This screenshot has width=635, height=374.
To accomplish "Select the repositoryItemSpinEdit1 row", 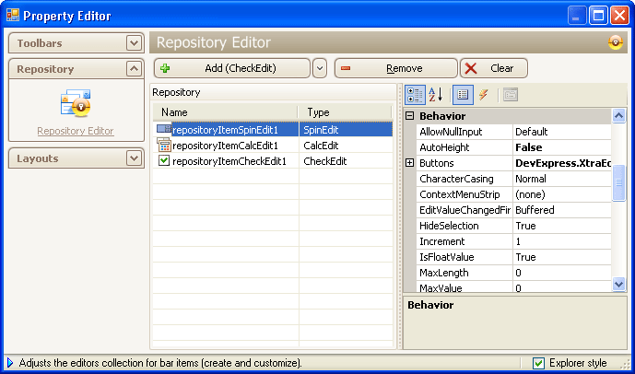I will pos(273,130).
